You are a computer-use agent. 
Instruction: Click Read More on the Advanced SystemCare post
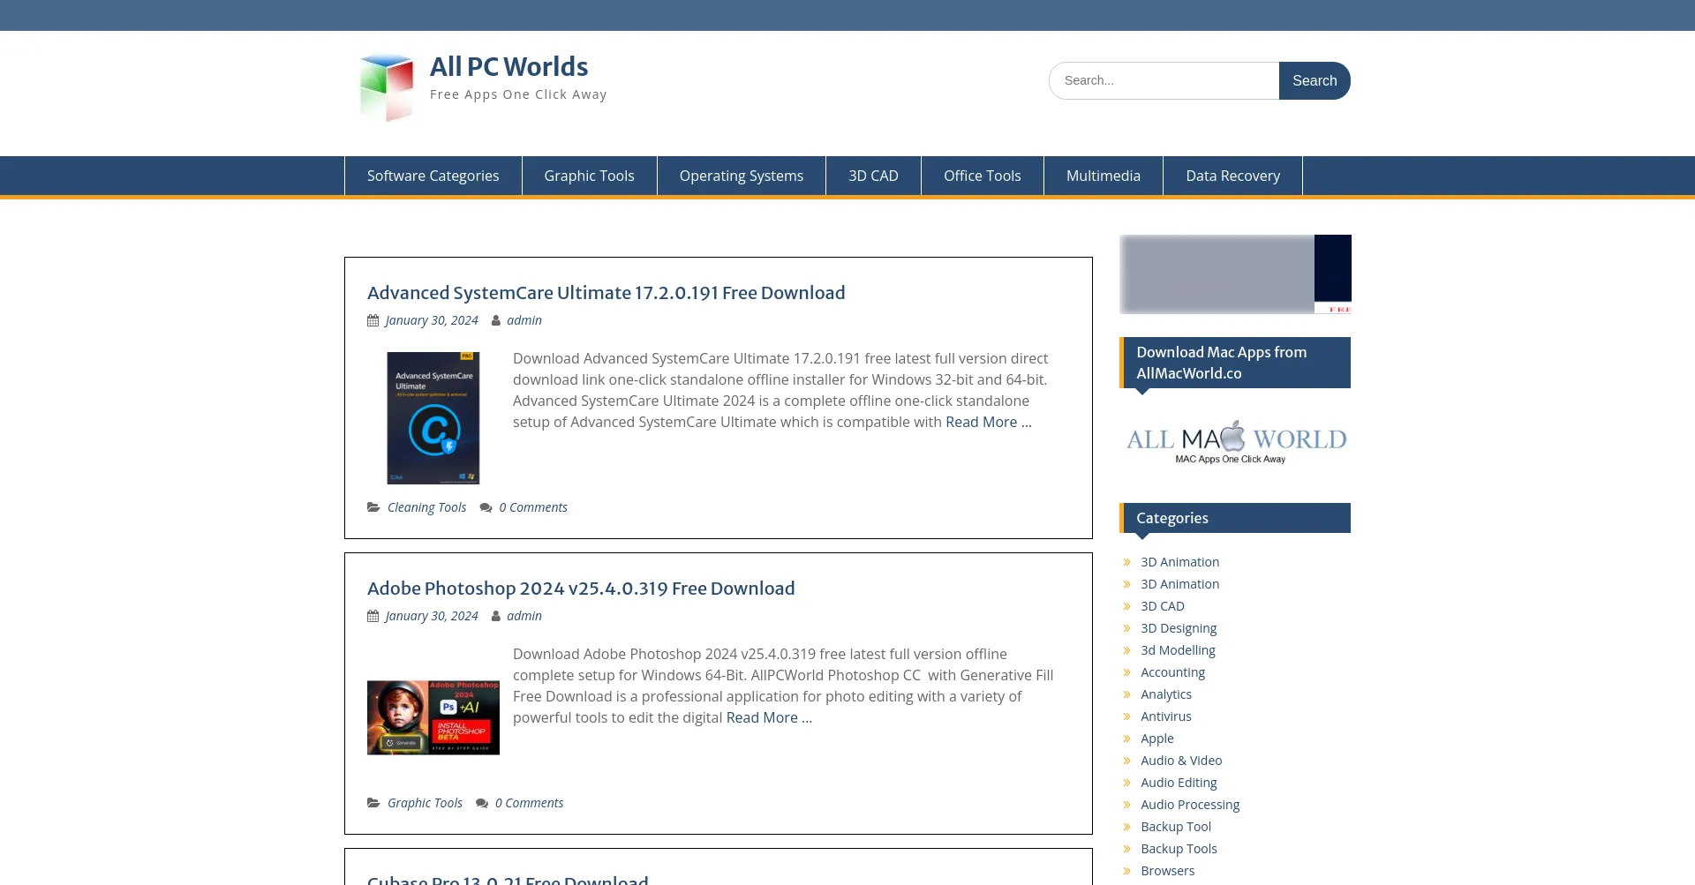pos(988,422)
